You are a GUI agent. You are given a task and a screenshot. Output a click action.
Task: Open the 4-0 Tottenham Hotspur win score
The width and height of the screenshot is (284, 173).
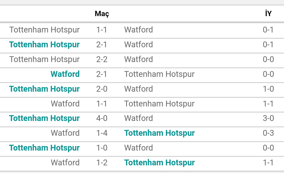[x=102, y=119]
